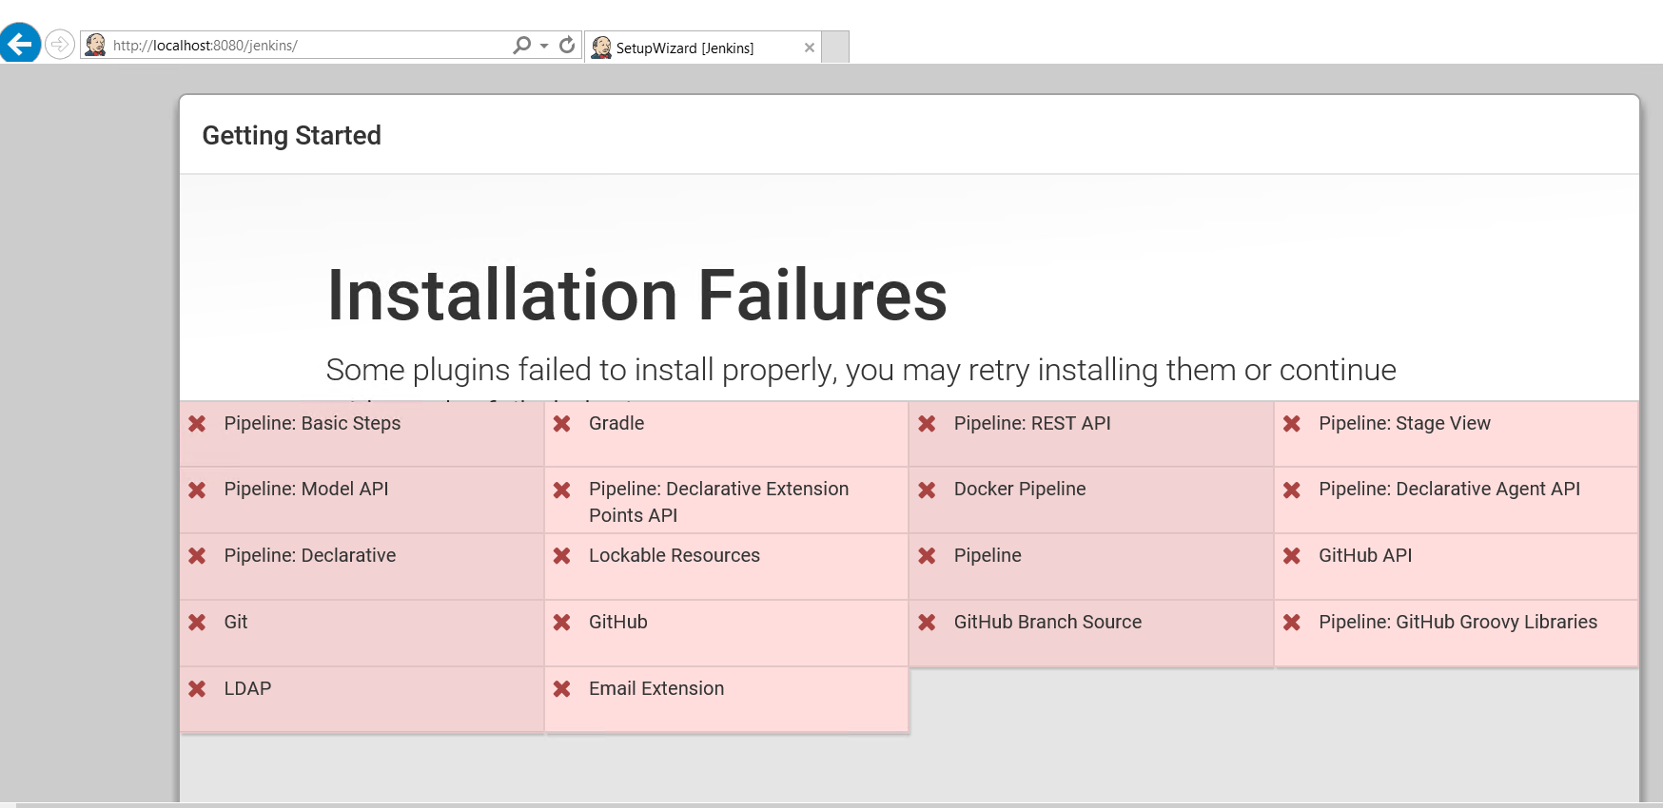This screenshot has width=1663, height=808.
Task: Click the Pipeline: Declarative plugin name
Action: point(310,555)
